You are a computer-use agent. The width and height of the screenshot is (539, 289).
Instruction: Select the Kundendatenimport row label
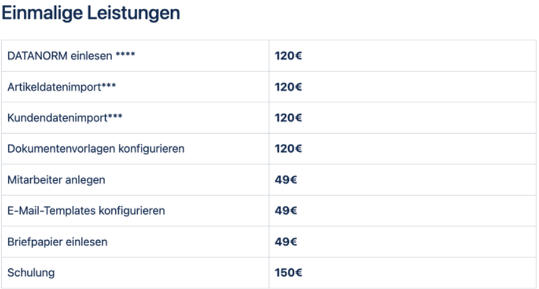pyautogui.click(x=65, y=117)
